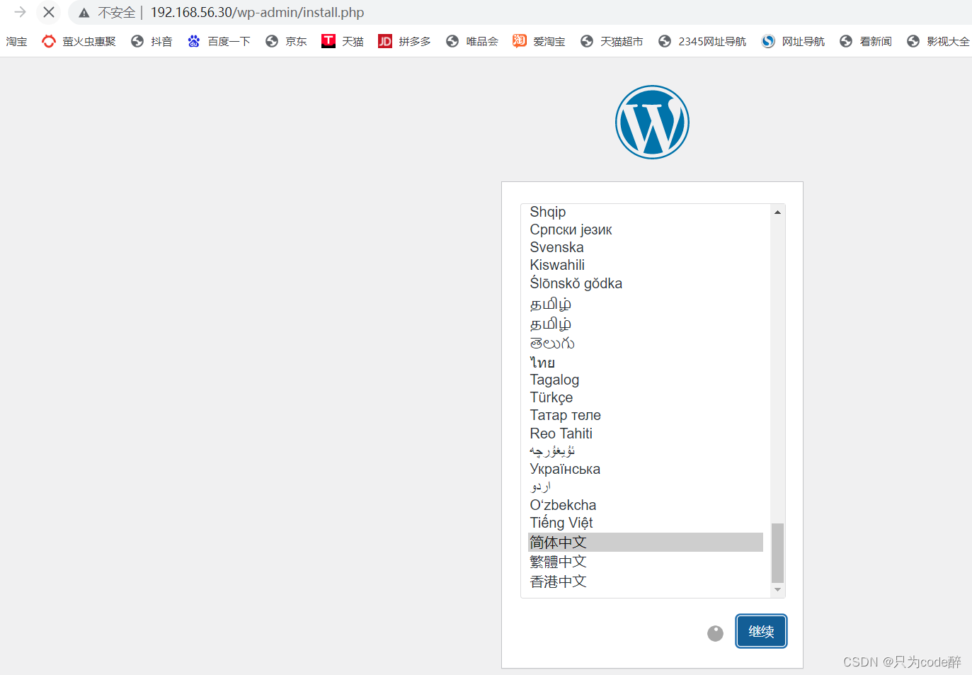Click the 继续 continue button

point(761,631)
